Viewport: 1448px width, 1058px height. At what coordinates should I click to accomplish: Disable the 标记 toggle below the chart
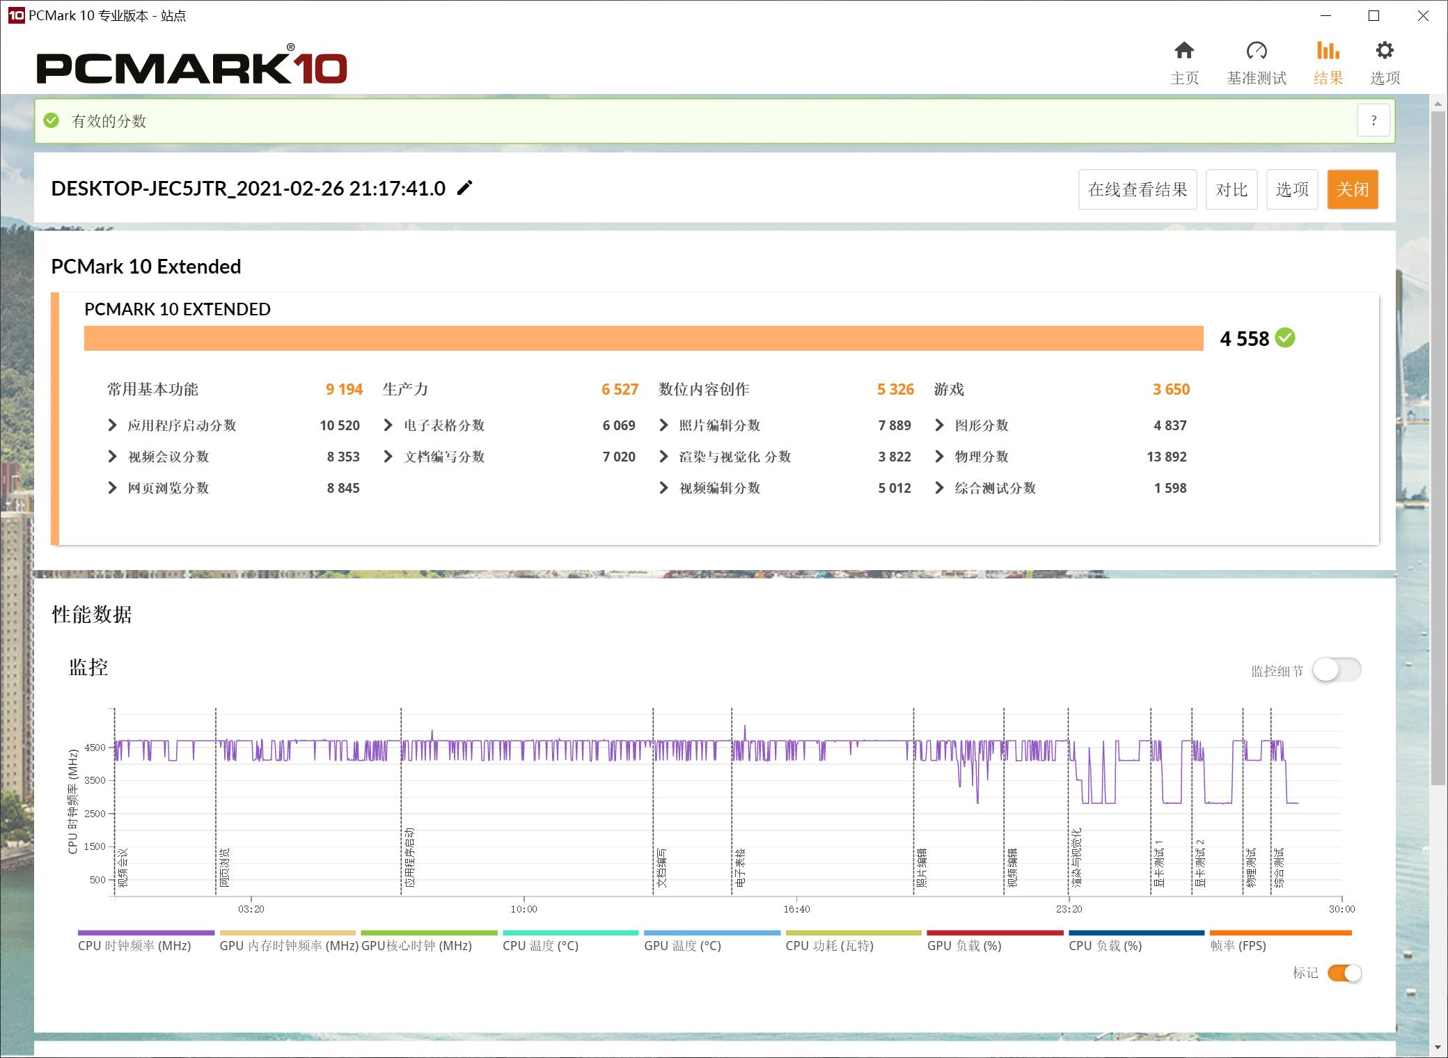[1344, 973]
